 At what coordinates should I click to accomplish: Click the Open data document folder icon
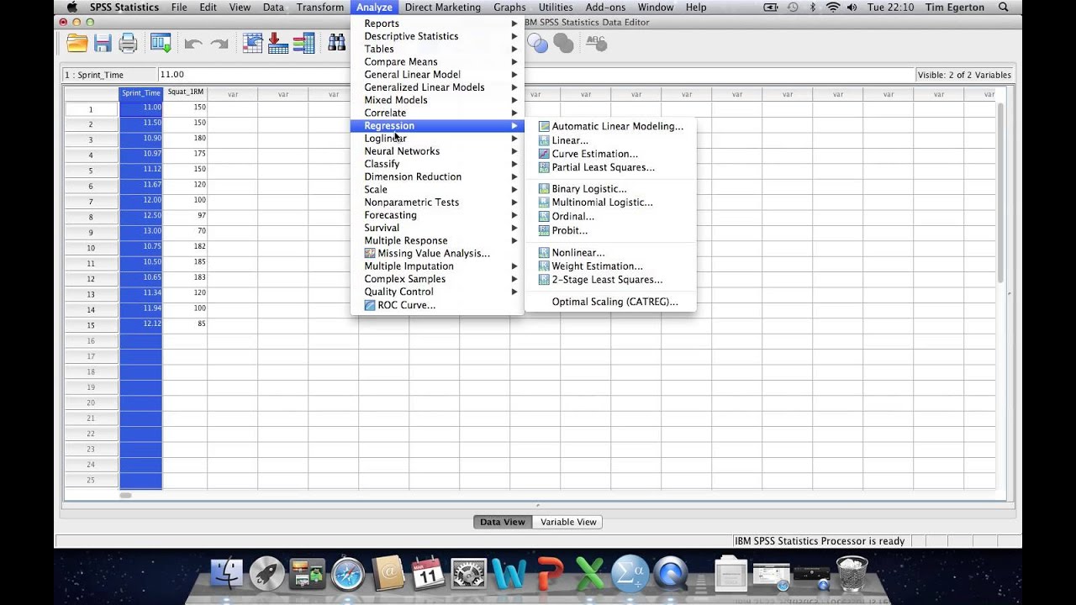(x=77, y=44)
